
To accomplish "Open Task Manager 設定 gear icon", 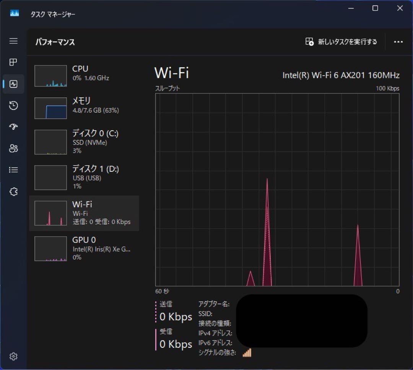I will [13, 356].
